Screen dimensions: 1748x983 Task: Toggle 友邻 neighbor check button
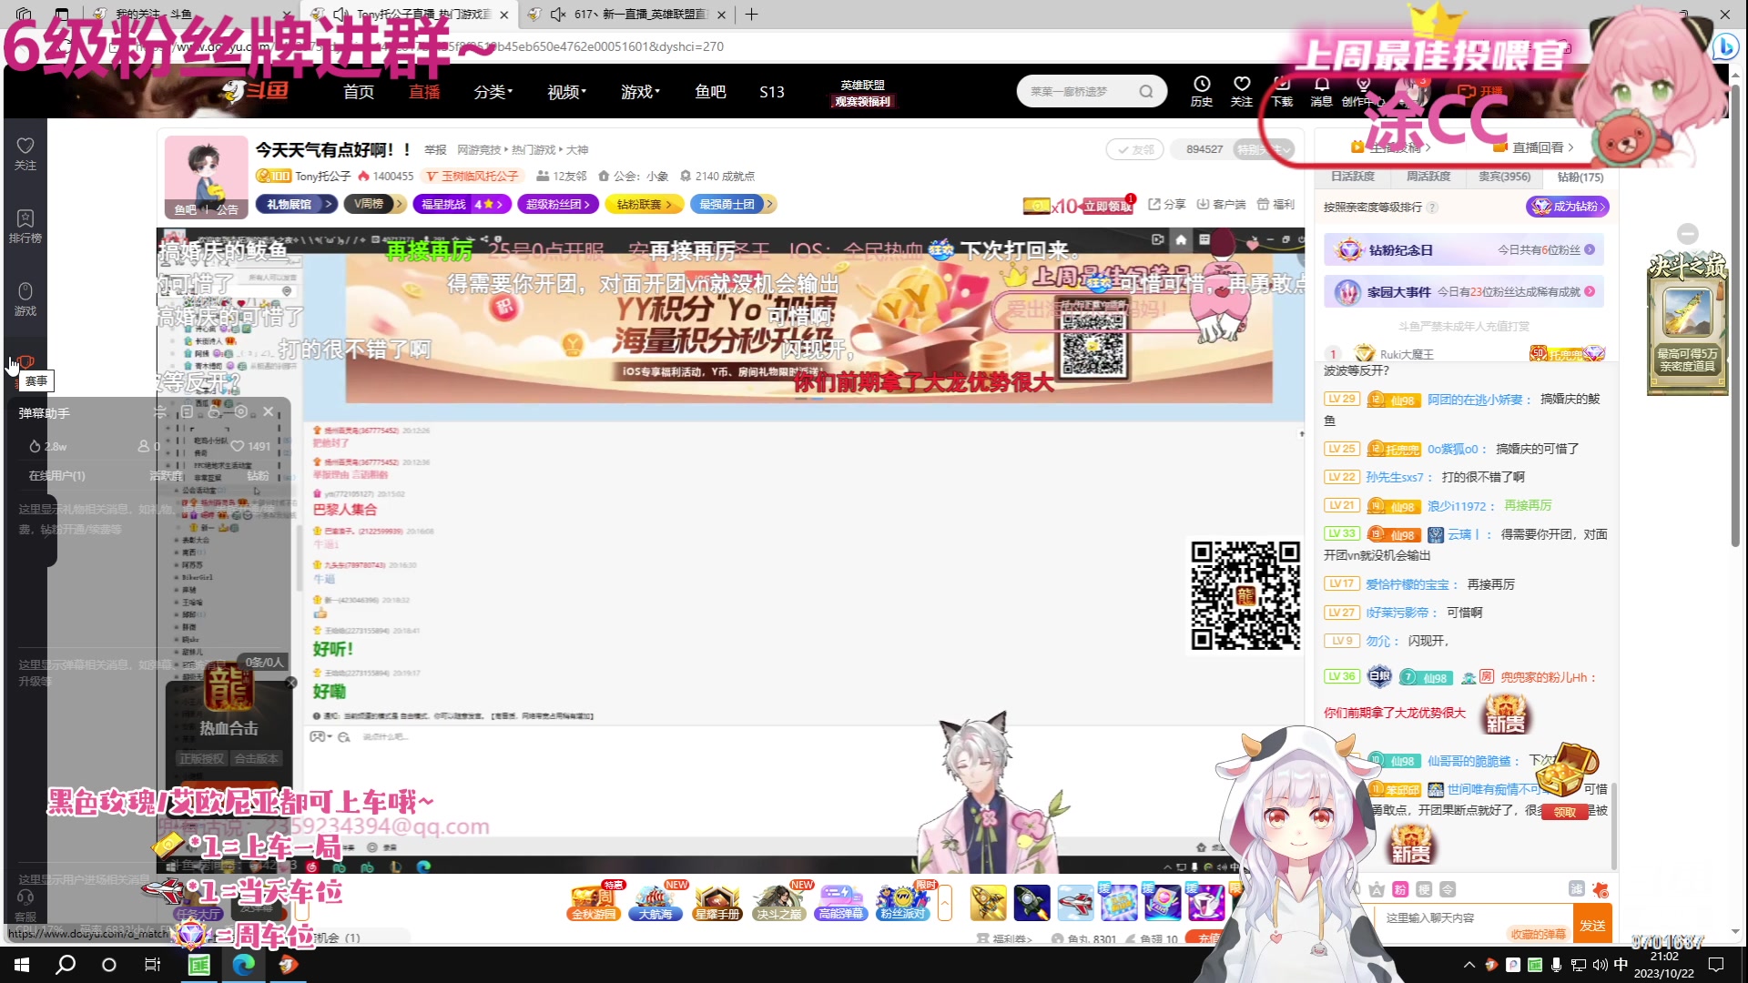[1134, 149]
